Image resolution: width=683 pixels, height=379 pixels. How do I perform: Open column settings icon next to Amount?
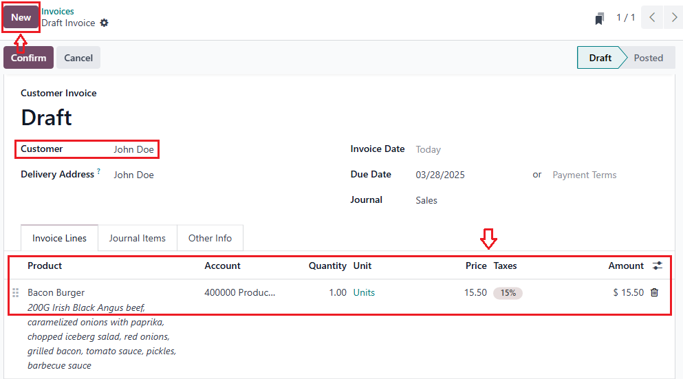tap(658, 266)
